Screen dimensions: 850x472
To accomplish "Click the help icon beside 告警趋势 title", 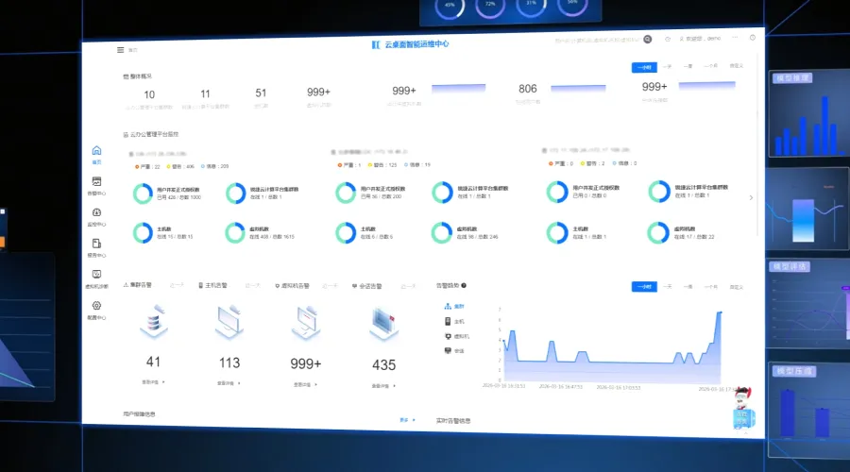I will [x=464, y=284].
